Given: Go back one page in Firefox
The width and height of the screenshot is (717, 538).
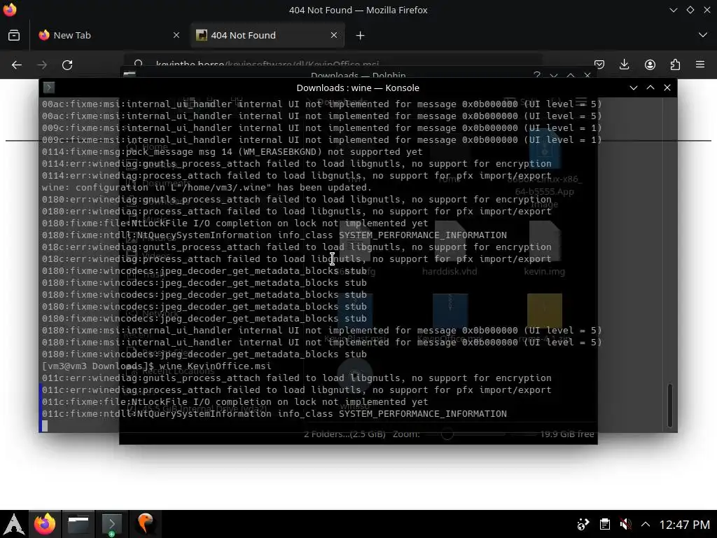Looking at the screenshot, I should pyautogui.click(x=17, y=65).
